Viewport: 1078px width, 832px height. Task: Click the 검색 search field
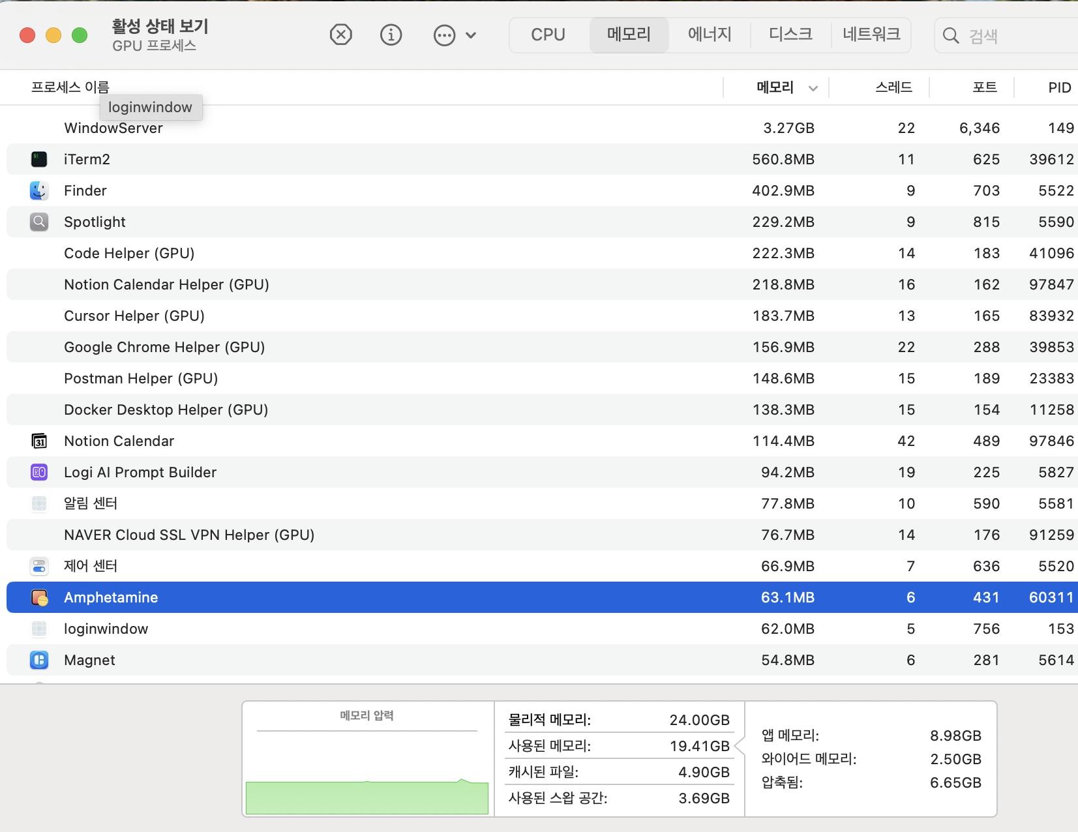point(1006,35)
